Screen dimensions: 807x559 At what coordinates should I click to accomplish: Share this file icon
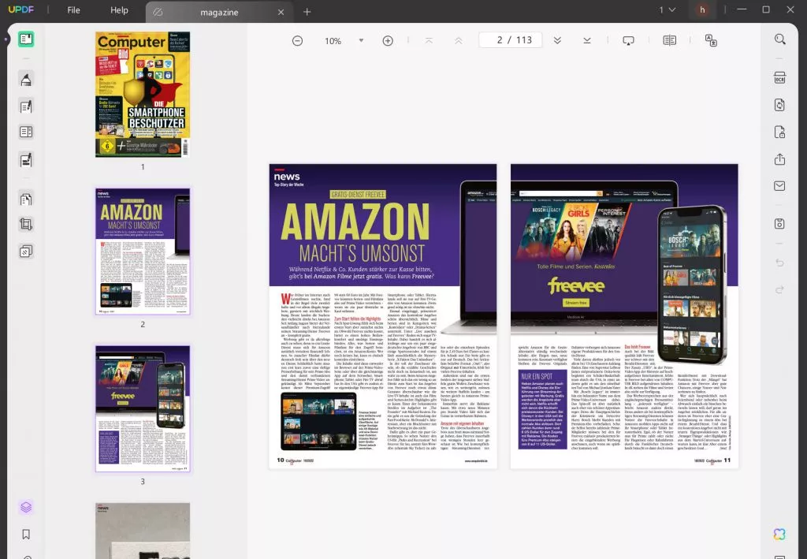[x=779, y=159]
